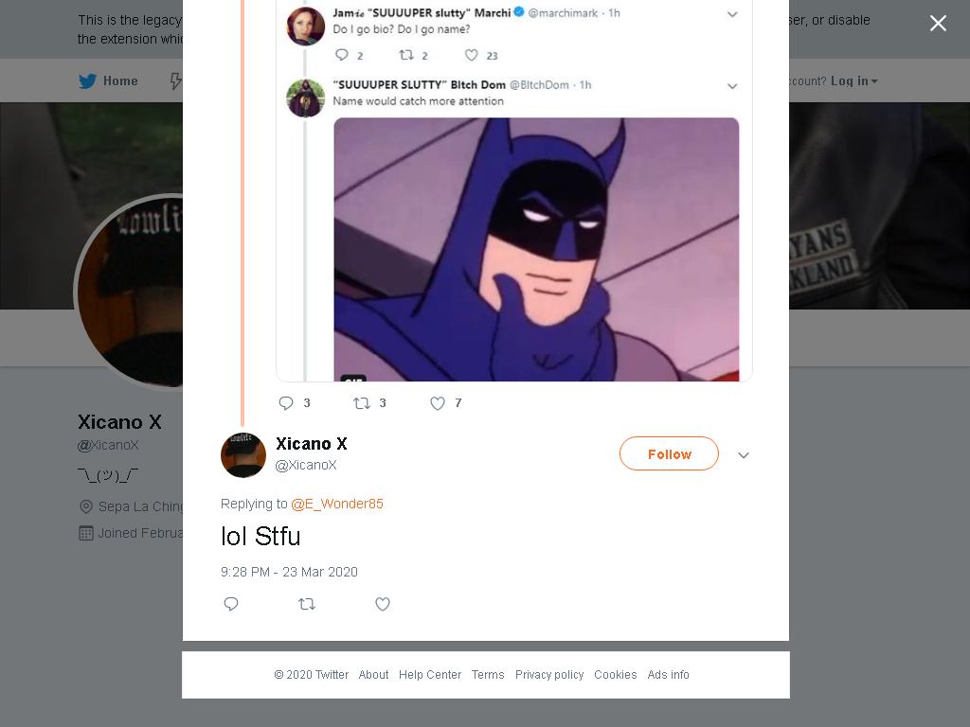This screenshot has width=970, height=727.
Task: Open the more-options chevron beside Follow
Action: pos(744,455)
